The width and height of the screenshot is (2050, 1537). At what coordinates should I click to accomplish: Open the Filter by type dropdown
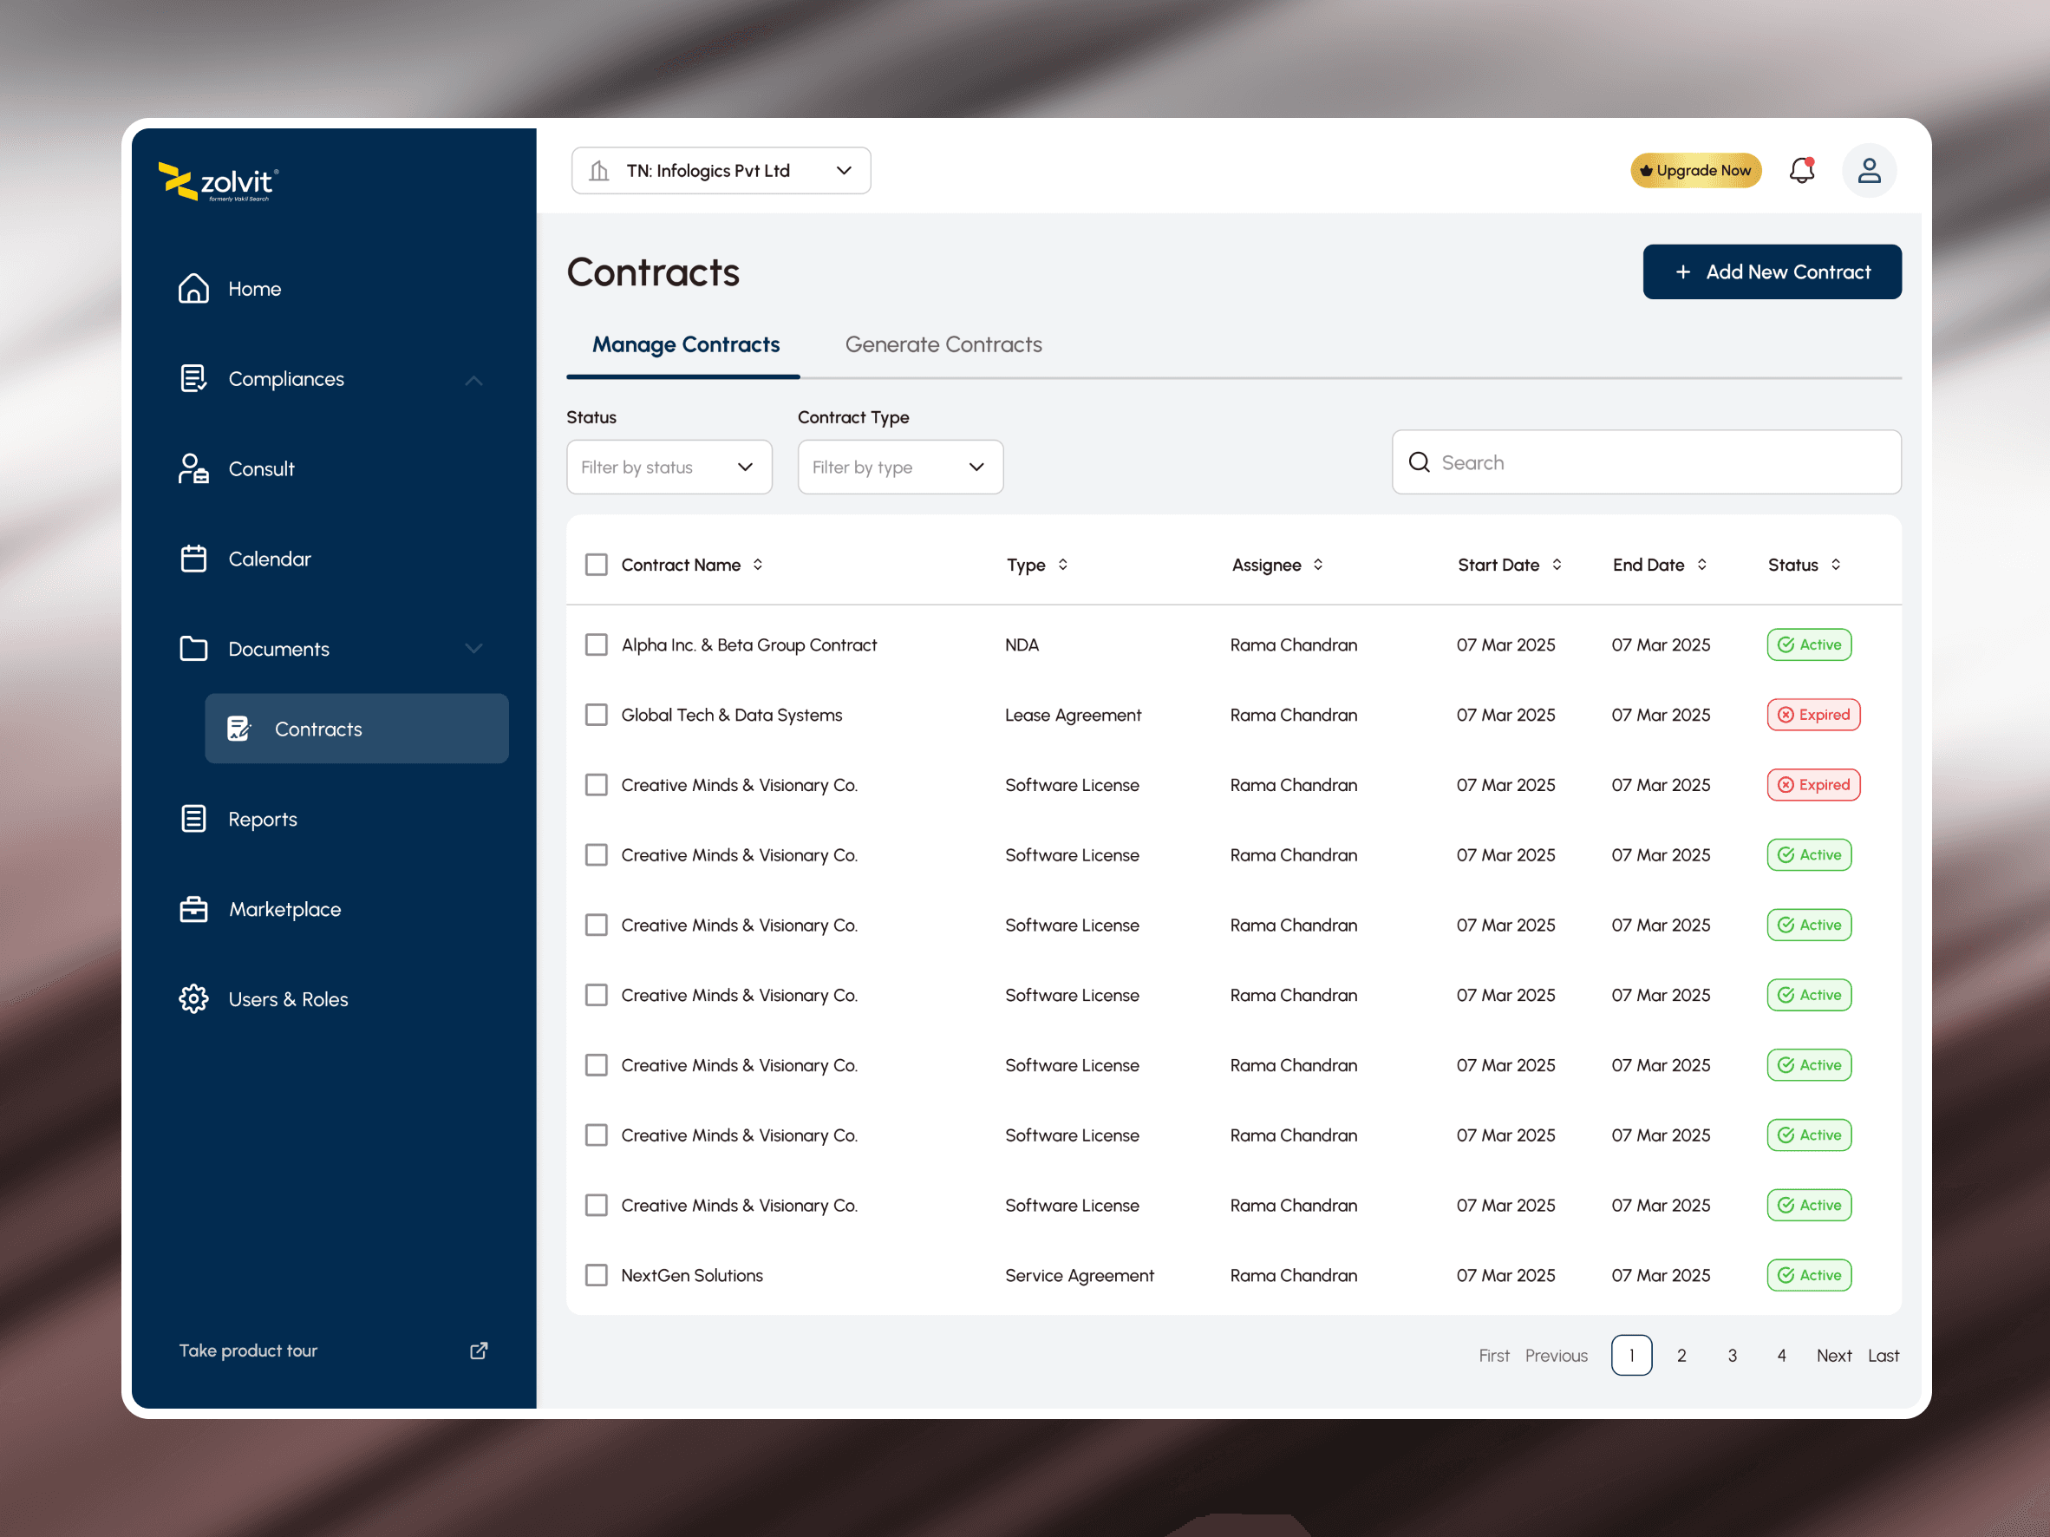coord(899,468)
